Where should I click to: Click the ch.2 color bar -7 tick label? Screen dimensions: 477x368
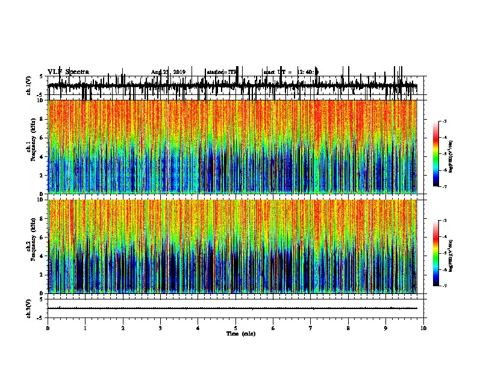point(444,286)
